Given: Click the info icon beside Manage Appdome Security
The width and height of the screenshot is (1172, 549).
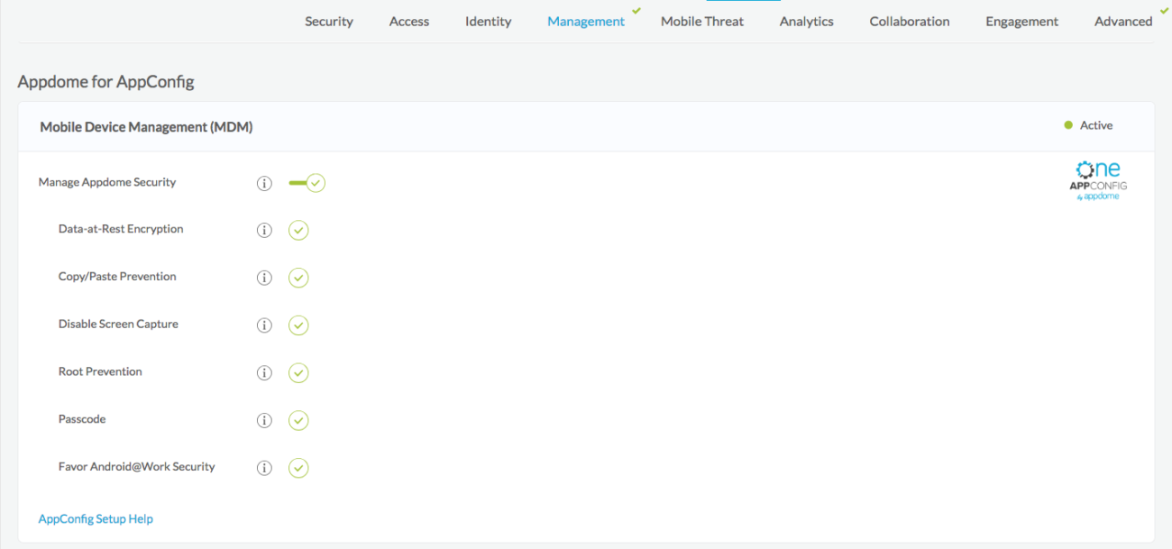Looking at the screenshot, I should tap(264, 183).
